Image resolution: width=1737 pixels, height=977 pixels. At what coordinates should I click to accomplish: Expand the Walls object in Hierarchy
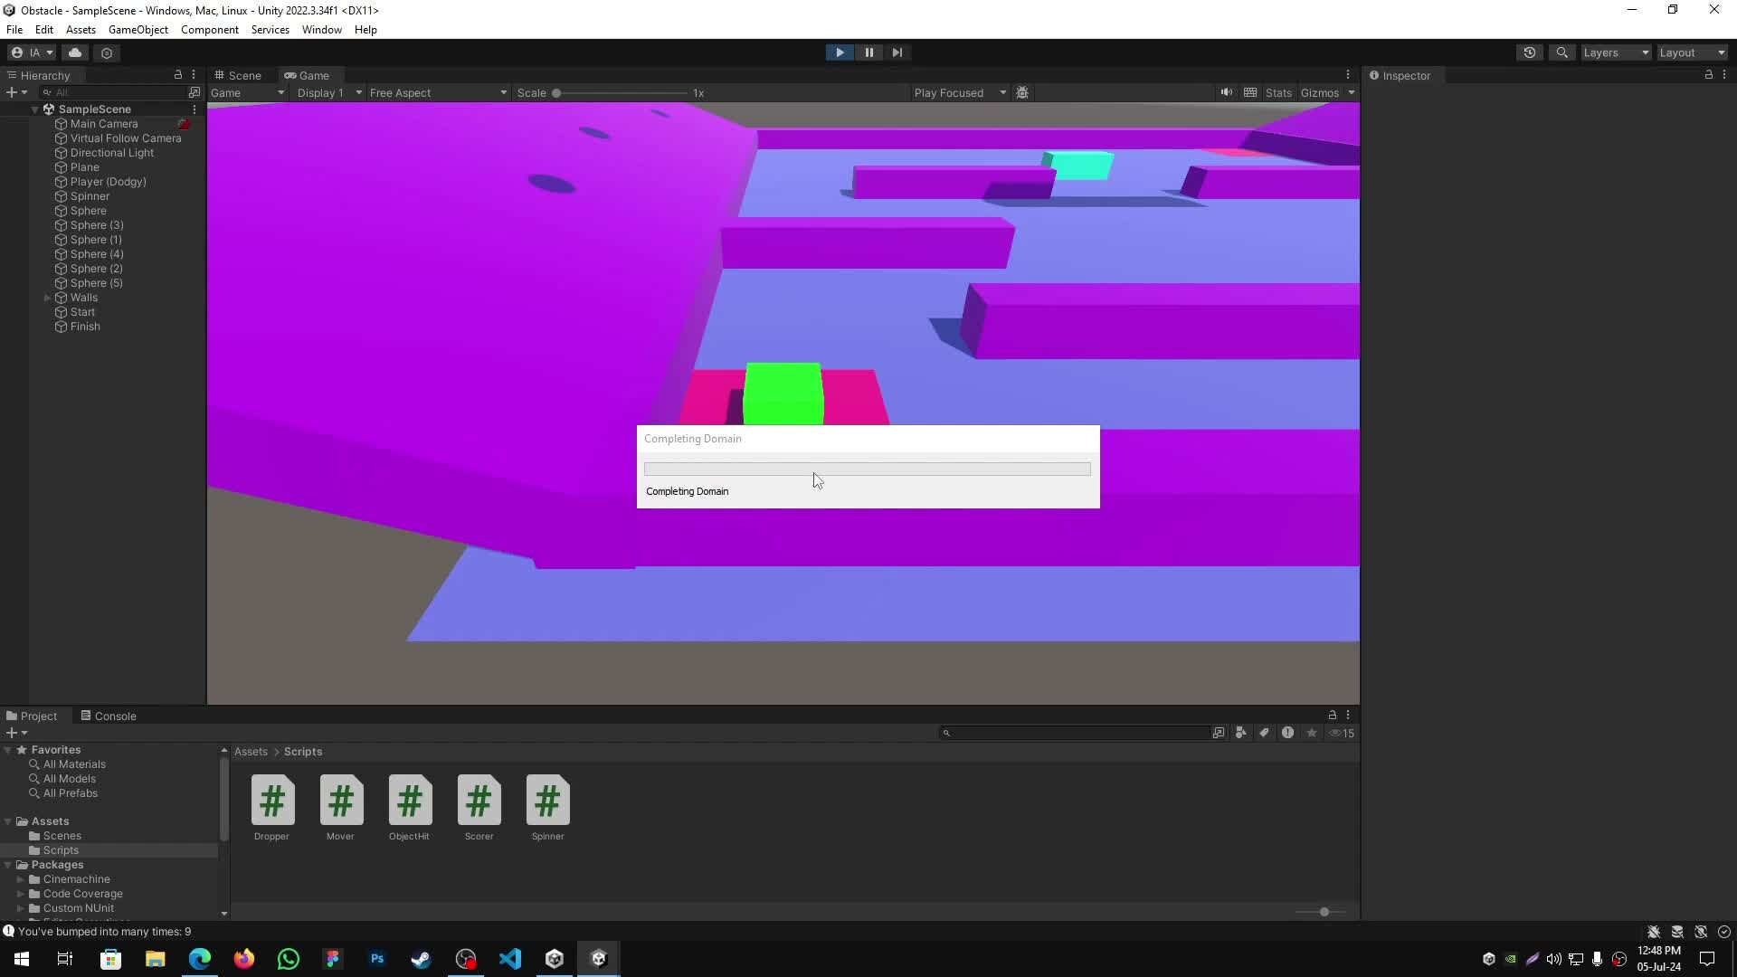coord(48,298)
